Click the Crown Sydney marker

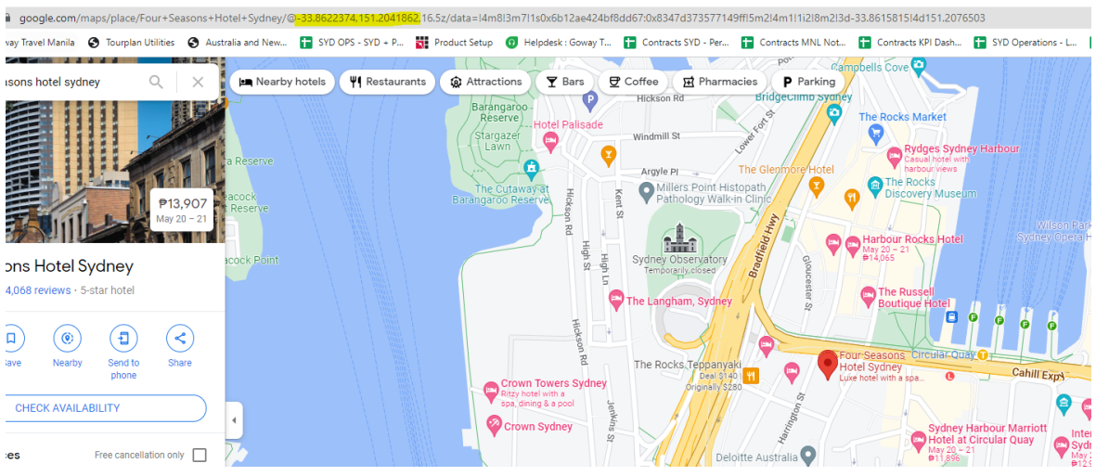coord(495,425)
